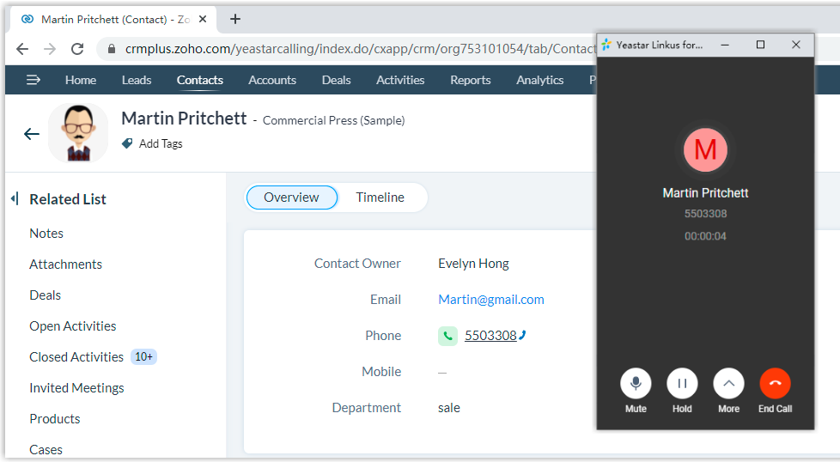Click green phone icon beside Phone number
The height and width of the screenshot is (462, 840).
tap(447, 336)
